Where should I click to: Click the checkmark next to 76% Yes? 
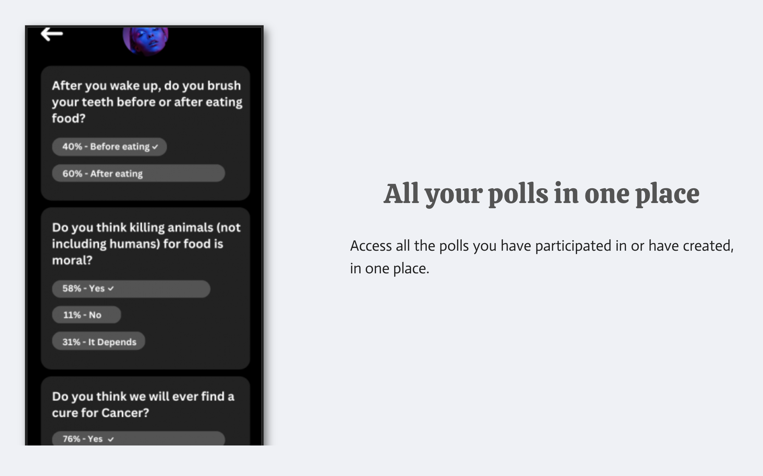[x=111, y=439]
